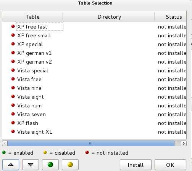
Task: Click the move-down triangle button
Action: point(31,165)
